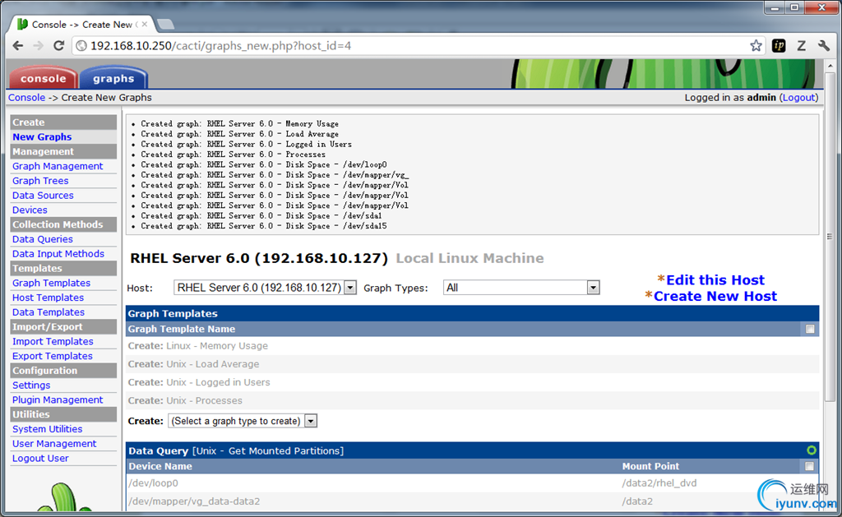This screenshot has height=517, width=842.
Task: Close the Console Create New browser tab
Action: (145, 24)
